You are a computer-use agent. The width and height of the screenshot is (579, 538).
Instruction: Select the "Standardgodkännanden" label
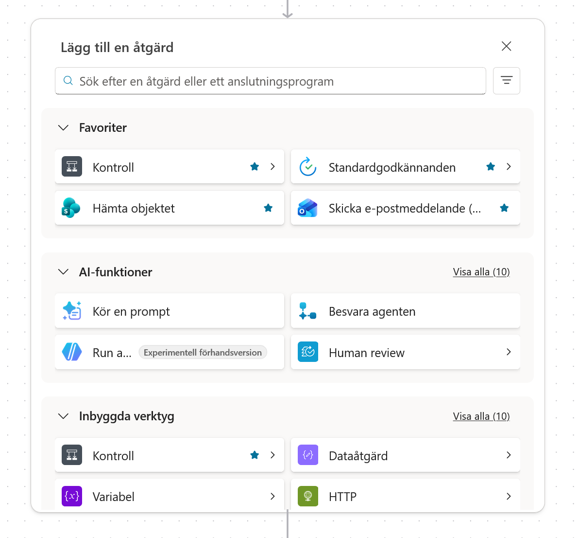392,167
